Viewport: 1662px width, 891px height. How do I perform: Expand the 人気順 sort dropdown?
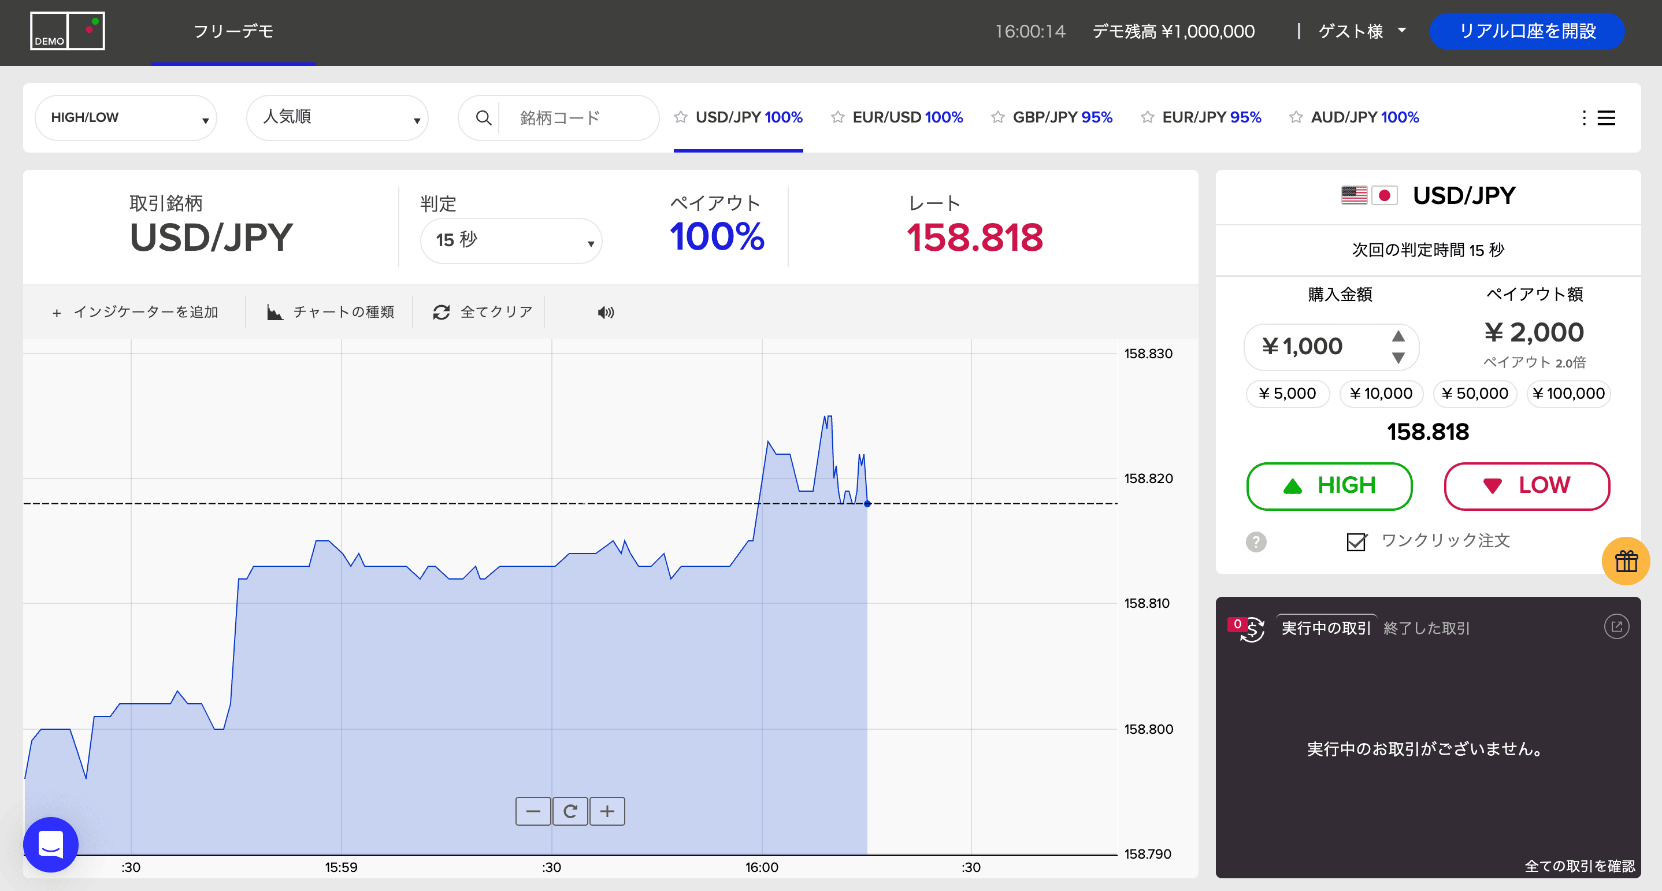pyautogui.click(x=337, y=118)
